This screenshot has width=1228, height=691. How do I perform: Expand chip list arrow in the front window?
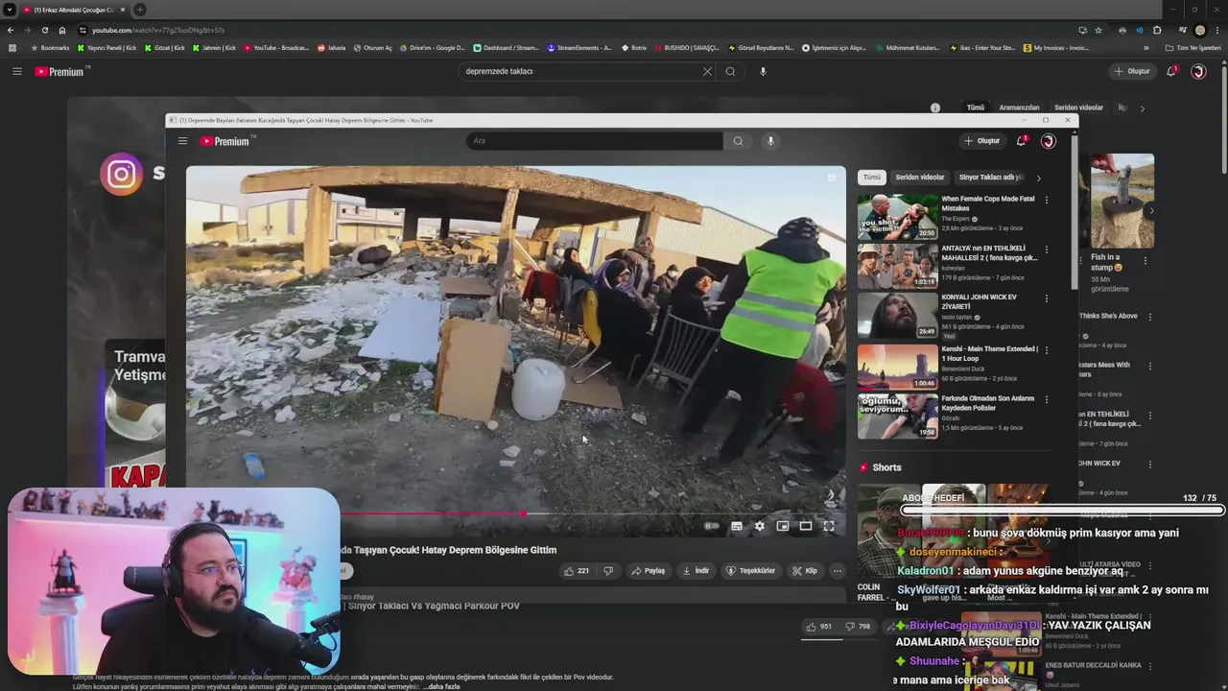pos(1038,178)
